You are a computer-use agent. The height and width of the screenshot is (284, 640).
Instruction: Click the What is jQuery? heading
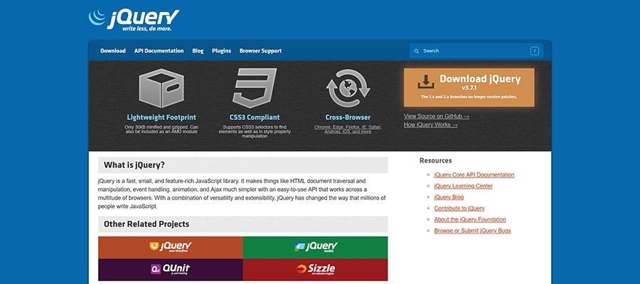point(134,165)
